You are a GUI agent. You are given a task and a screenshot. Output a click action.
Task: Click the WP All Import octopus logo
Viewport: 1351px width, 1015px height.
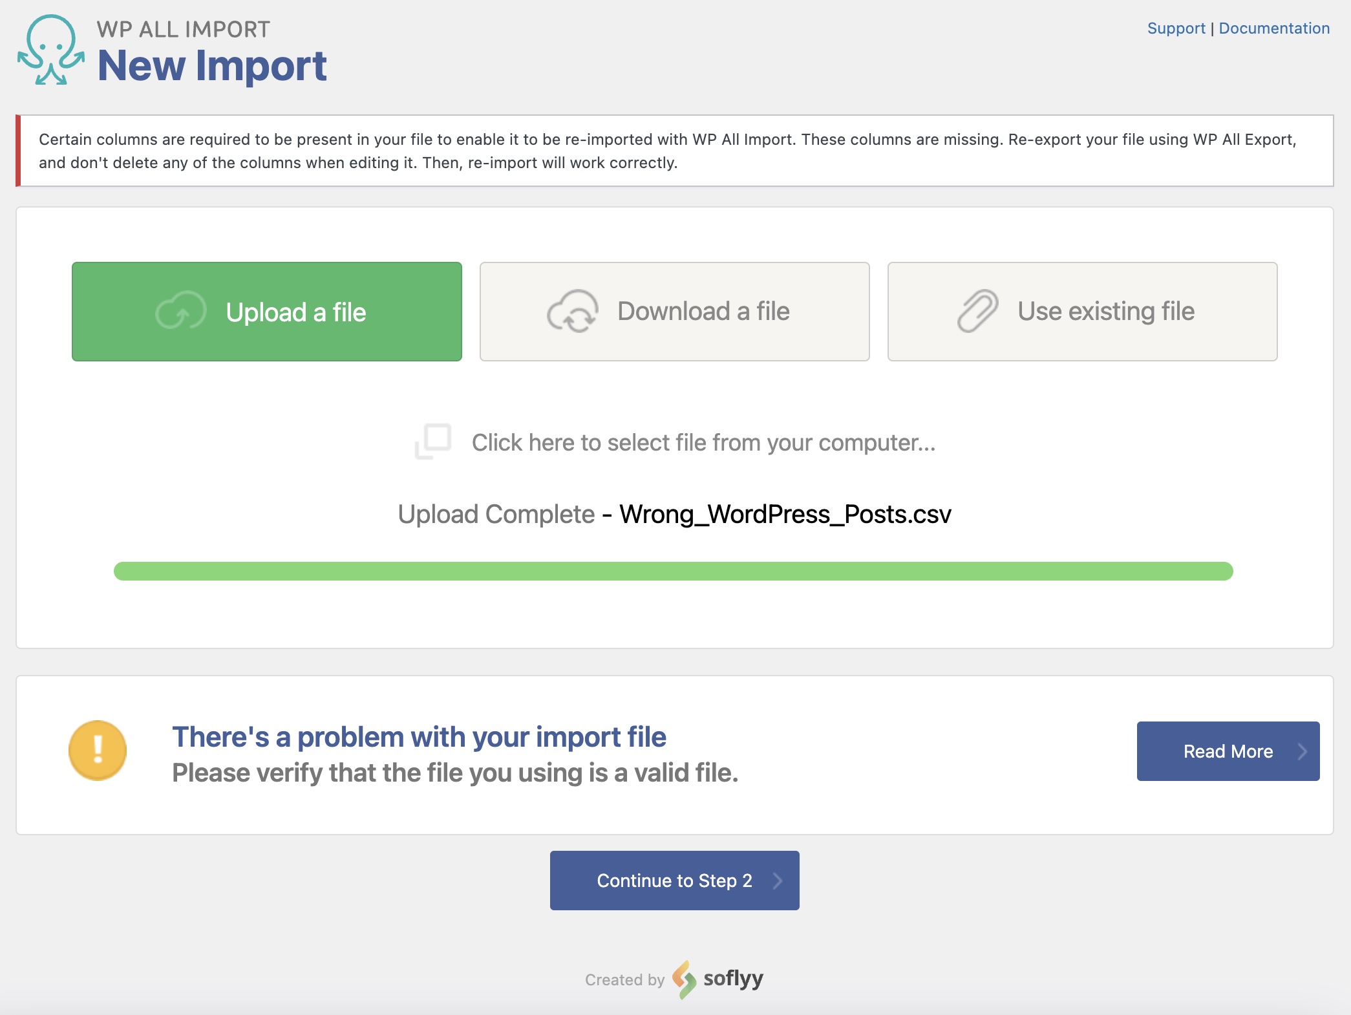tap(50, 50)
